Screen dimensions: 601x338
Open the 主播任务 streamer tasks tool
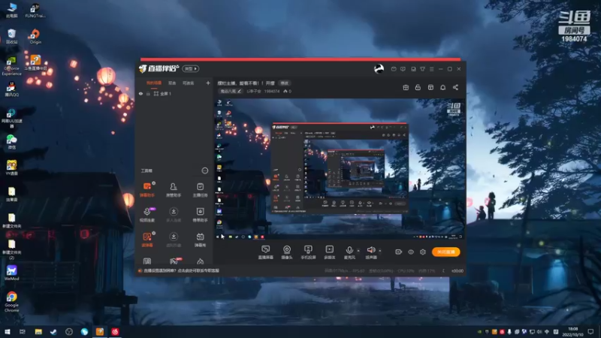[x=200, y=190]
